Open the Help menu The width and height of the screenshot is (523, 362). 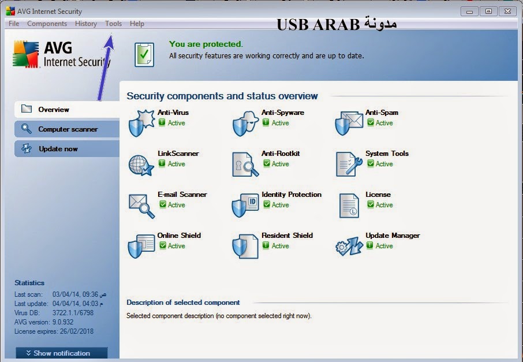pos(137,24)
